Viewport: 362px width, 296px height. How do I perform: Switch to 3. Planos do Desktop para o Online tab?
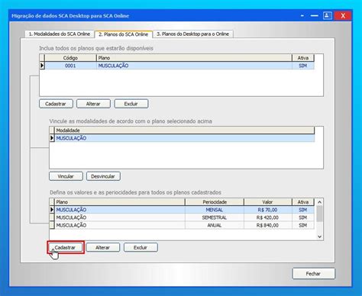click(x=192, y=34)
